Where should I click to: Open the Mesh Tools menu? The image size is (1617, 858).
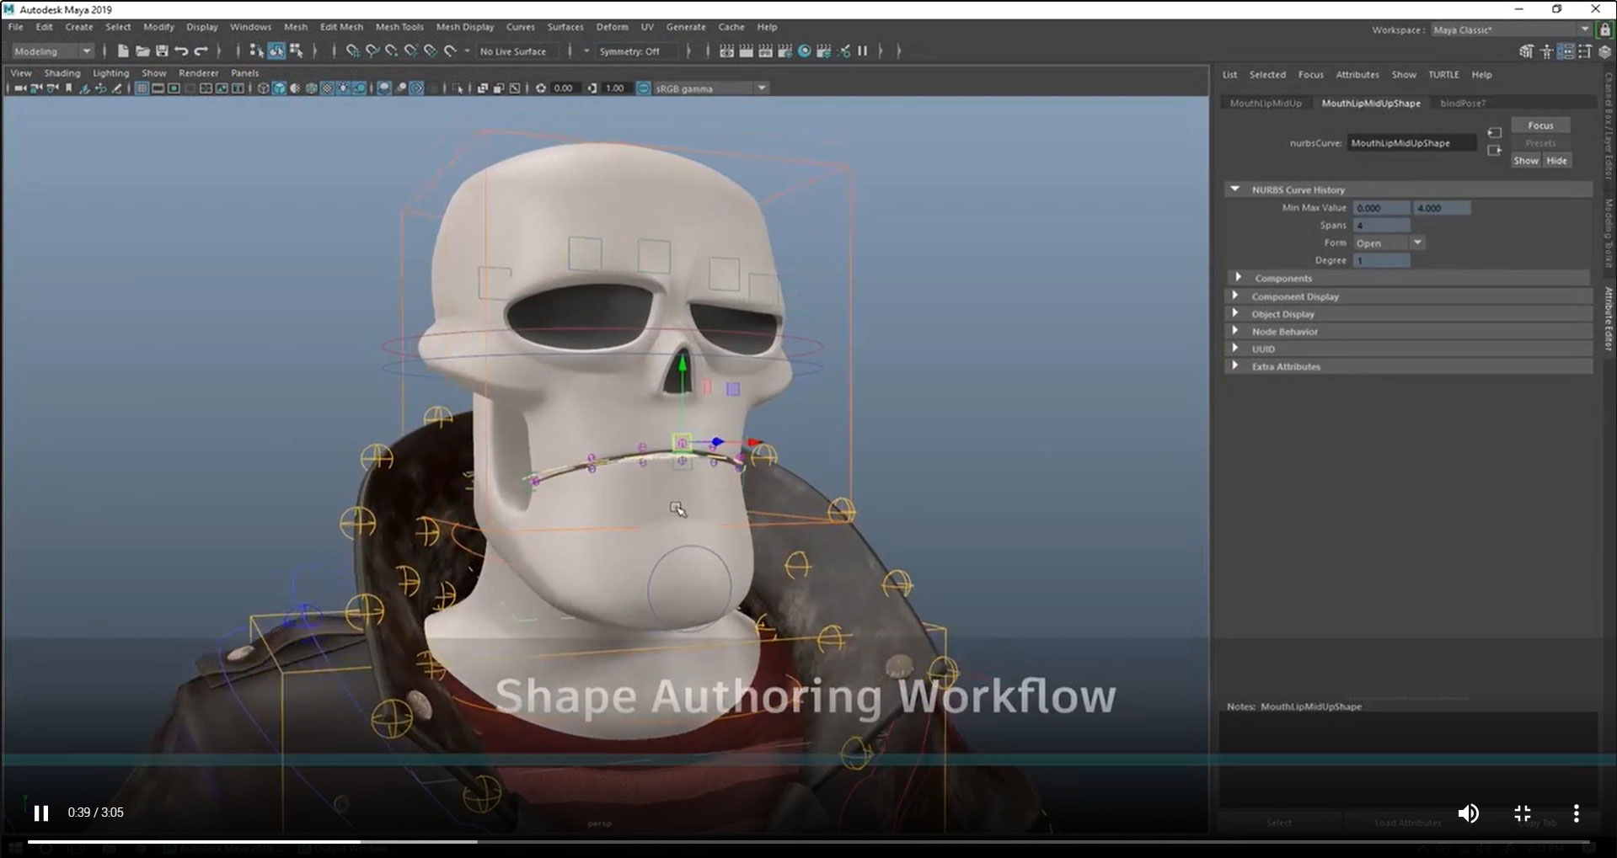pos(399,27)
